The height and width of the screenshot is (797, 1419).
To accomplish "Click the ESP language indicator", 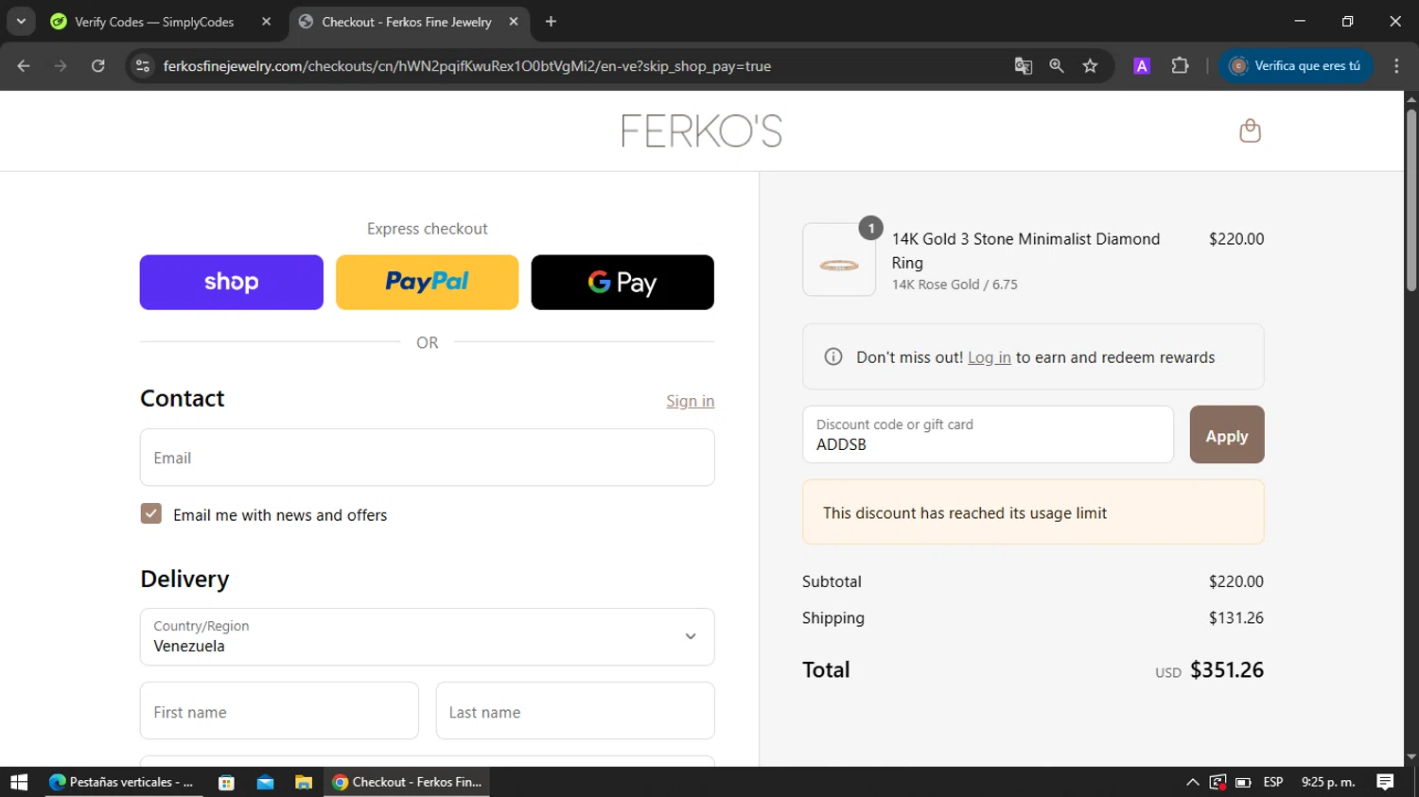I will pos(1273,782).
